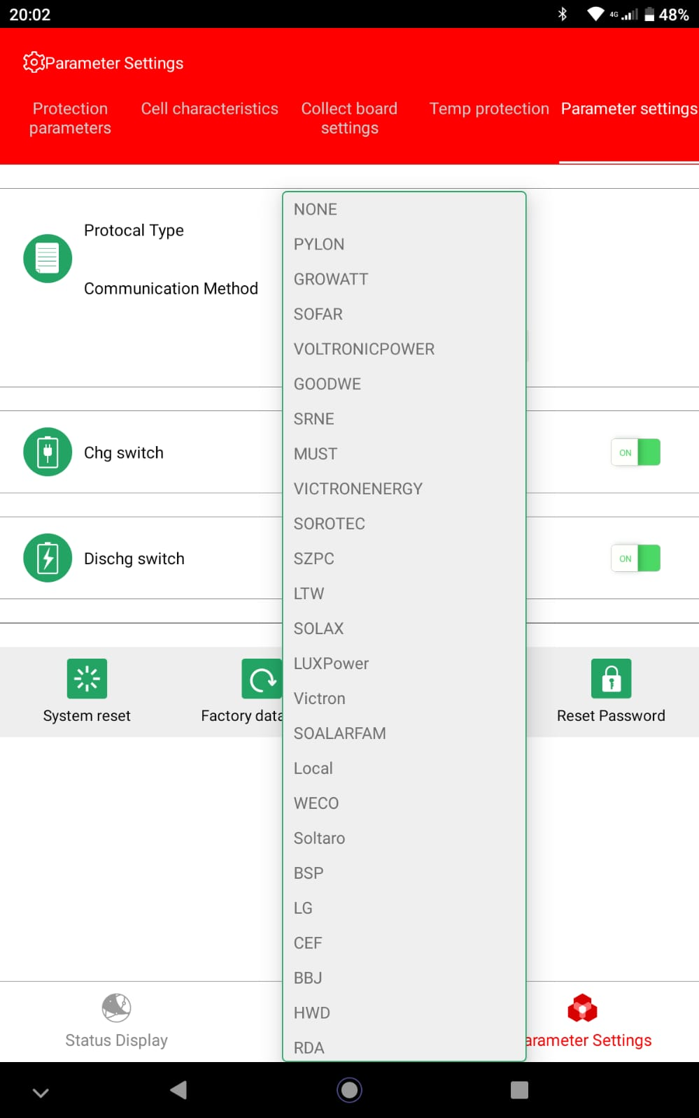Select BSP protocol option
Screen dimensions: 699x1118
click(x=404, y=873)
